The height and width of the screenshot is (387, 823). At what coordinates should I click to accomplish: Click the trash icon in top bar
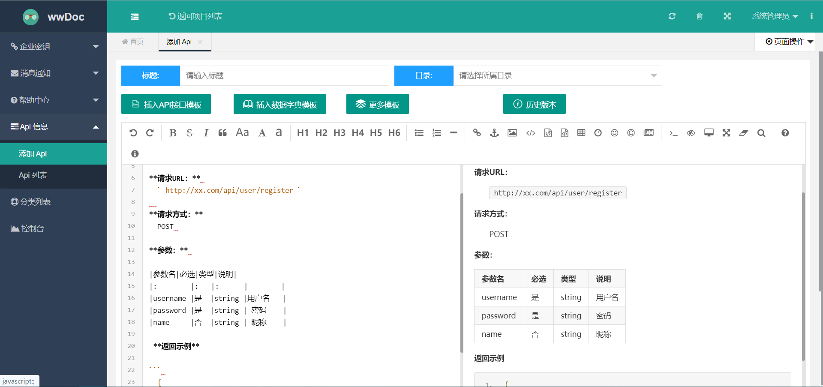coord(700,16)
